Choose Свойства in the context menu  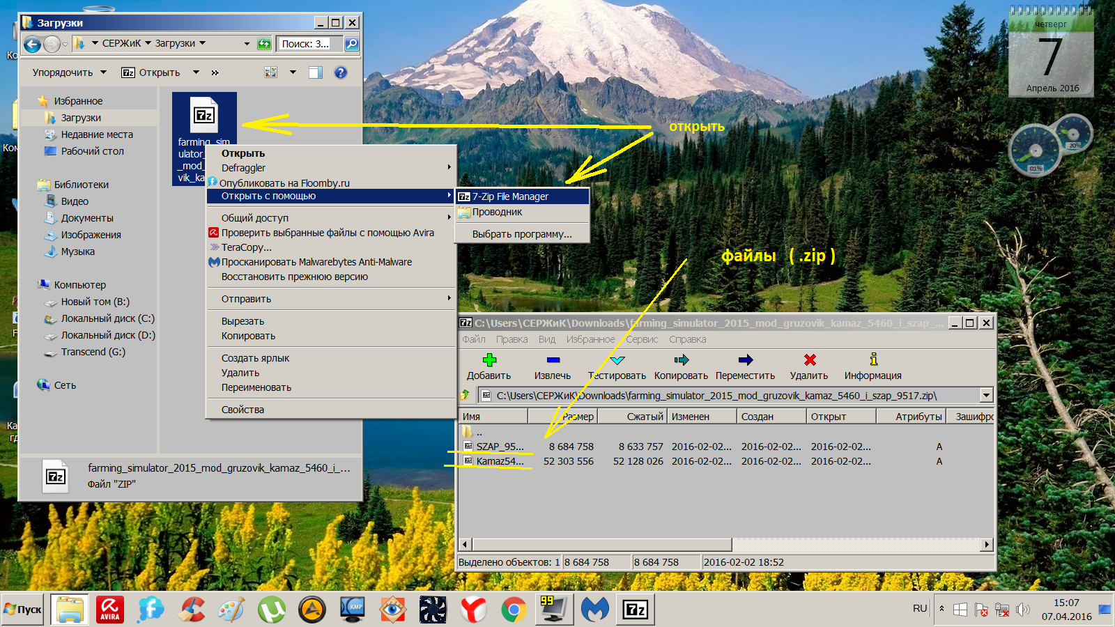(243, 410)
